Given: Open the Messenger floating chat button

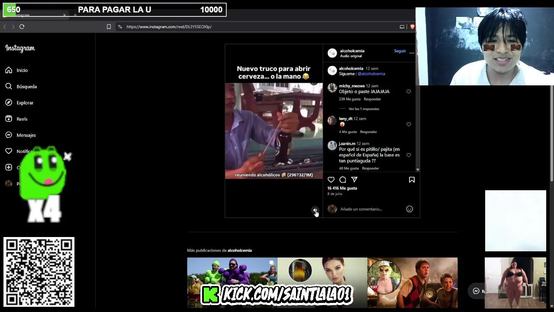Looking at the screenshot, I should click(x=476, y=291).
